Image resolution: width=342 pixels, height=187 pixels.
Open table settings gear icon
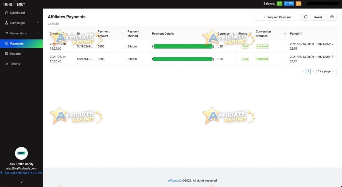click(332, 17)
